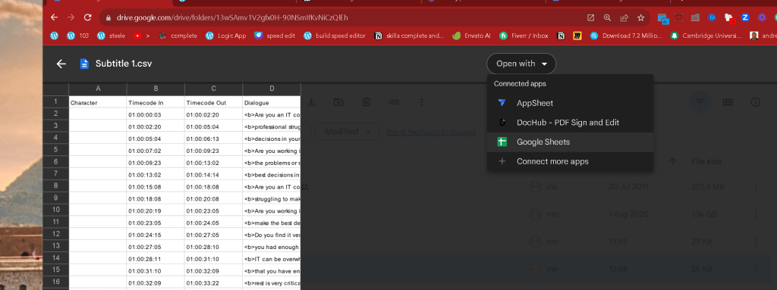The width and height of the screenshot is (777, 290).
Task: Open the skills complete and... bookmark
Action: coord(409,36)
